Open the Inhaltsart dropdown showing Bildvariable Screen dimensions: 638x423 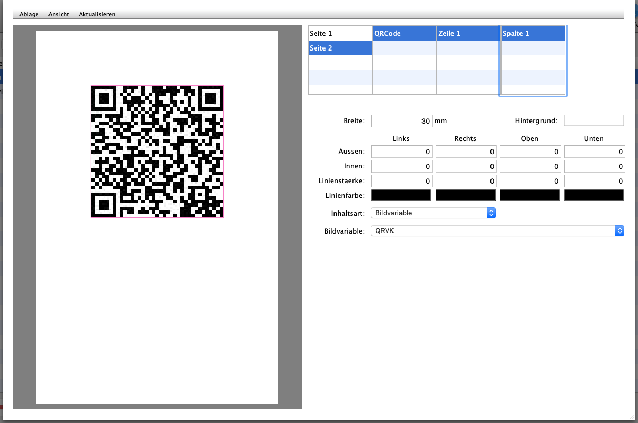pos(434,213)
